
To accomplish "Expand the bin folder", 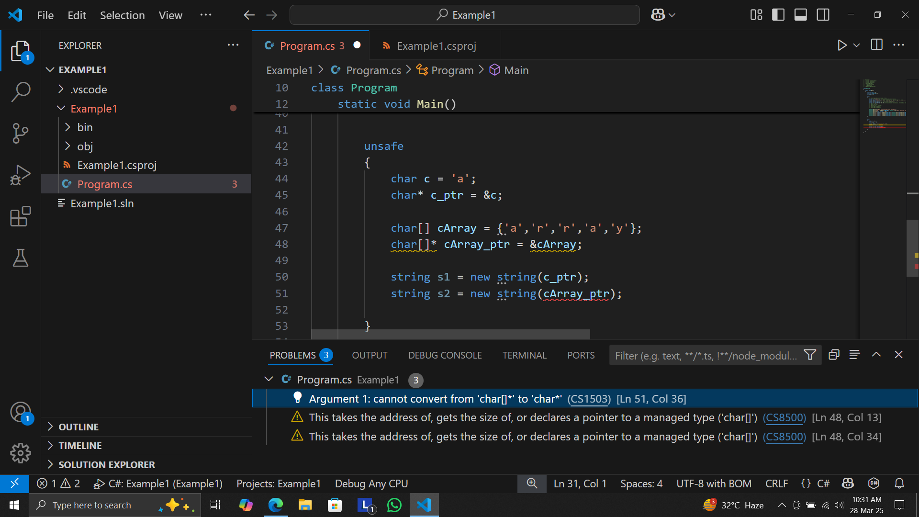I will pyautogui.click(x=67, y=127).
